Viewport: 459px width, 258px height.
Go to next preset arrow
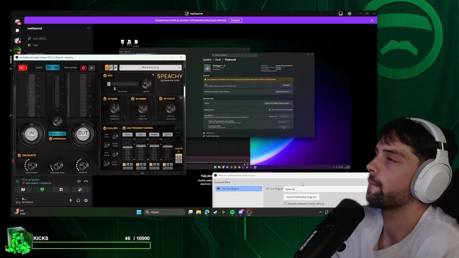coord(179,67)
